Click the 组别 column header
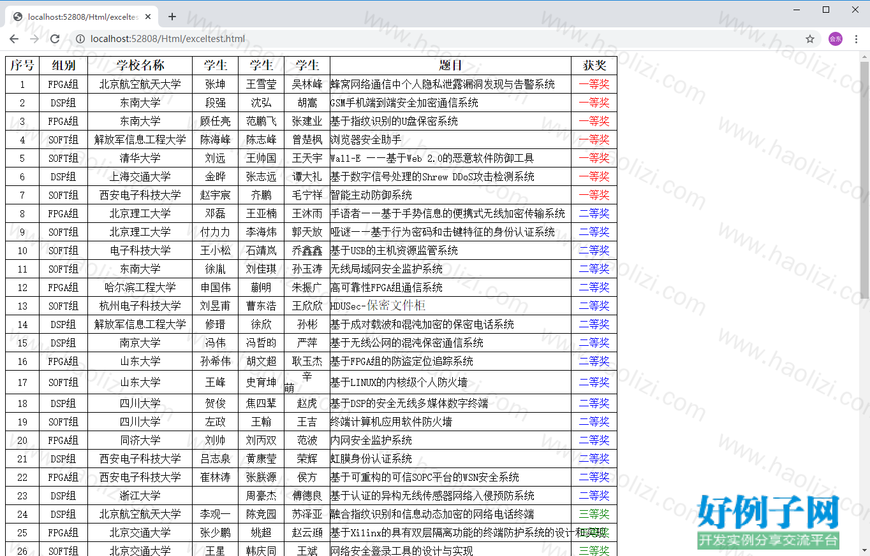Viewport: 870px width, 556px height. tap(64, 66)
